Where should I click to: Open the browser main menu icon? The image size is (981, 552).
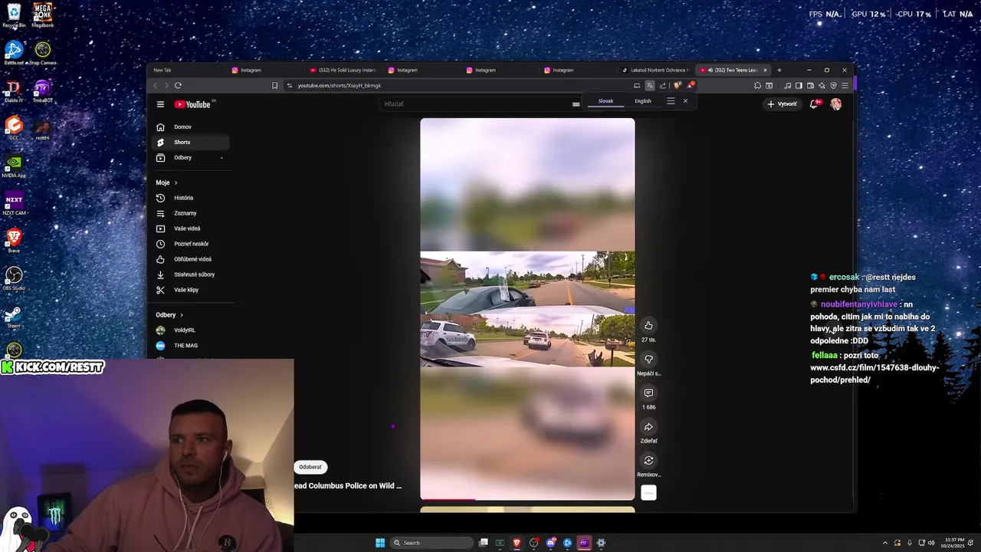(x=845, y=85)
